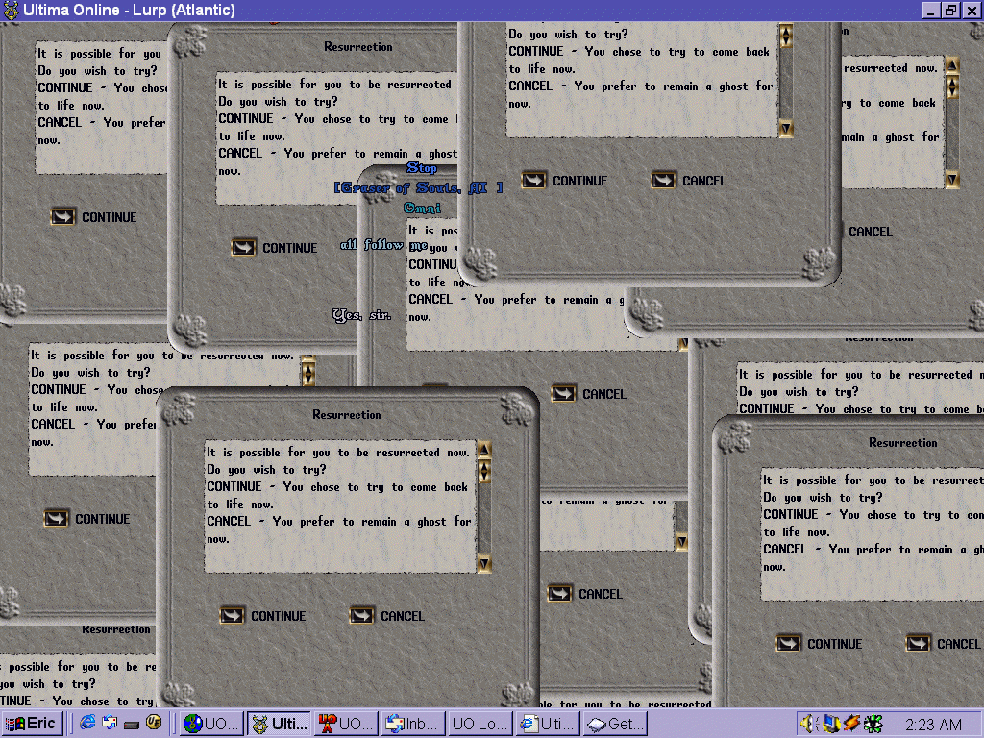Open the Start menu labeled Eric
The height and width of the screenshot is (738, 984).
point(32,724)
